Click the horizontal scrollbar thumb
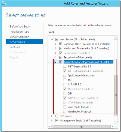This screenshot has height=132, width=121. point(81,127)
